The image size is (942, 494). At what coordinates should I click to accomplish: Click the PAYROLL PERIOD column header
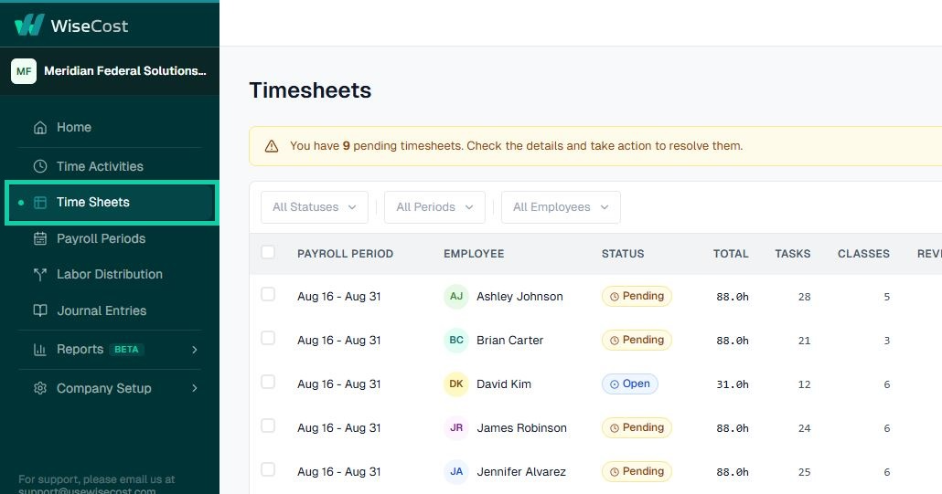click(x=345, y=254)
